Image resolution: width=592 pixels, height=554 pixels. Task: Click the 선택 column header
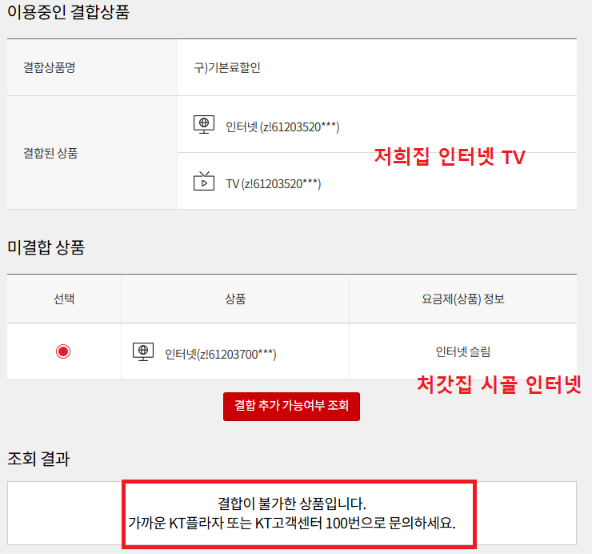[x=64, y=299]
